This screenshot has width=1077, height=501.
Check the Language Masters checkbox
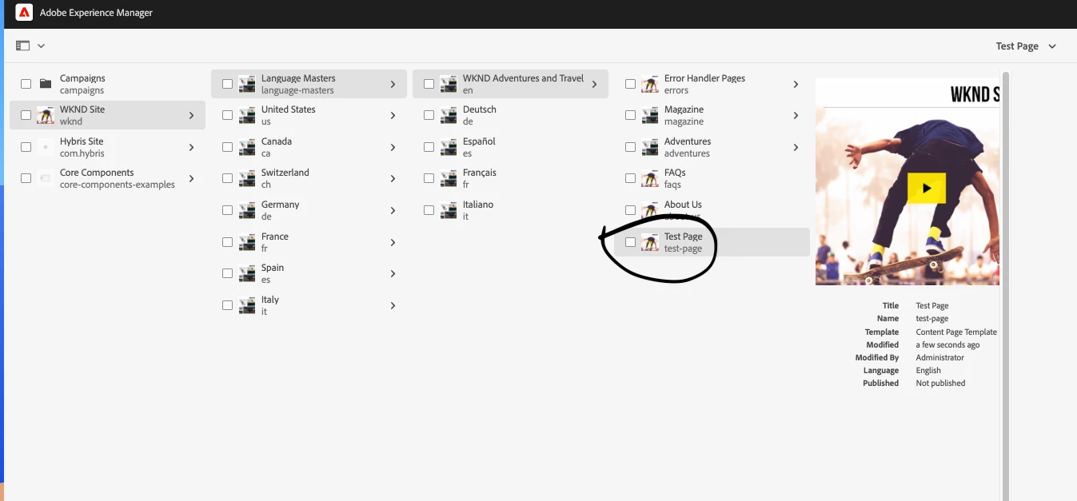(228, 84)
